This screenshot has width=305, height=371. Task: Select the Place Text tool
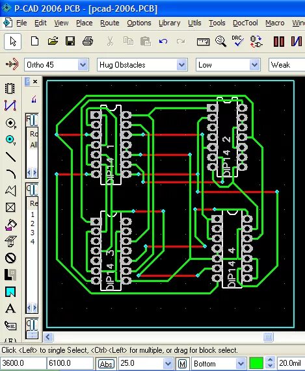[10, 309]
